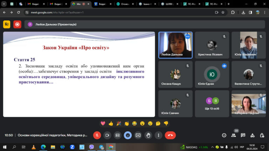Viewport: 269px width, 151px height.
Task: Open meeting details info icon
Action: point(224,135)
